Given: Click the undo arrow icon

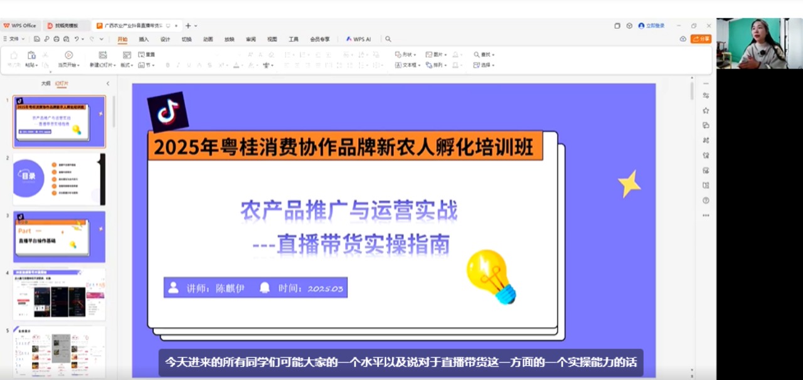Looking at the screenshot, I should (77, 39).
